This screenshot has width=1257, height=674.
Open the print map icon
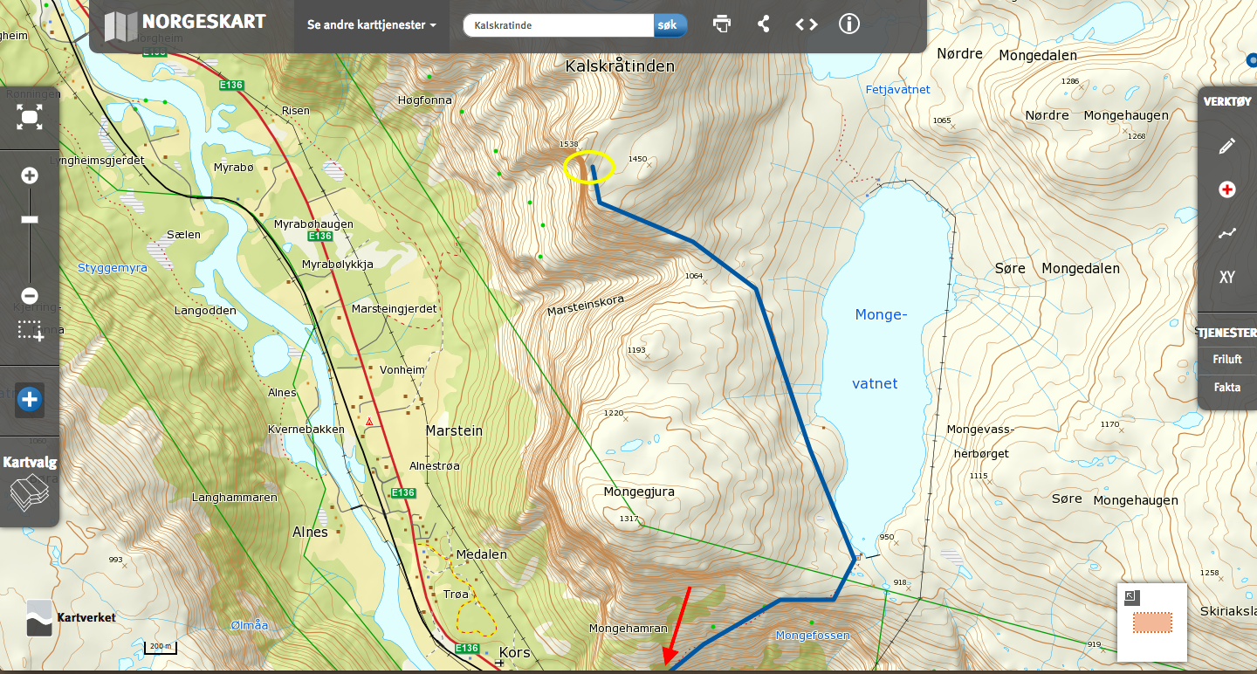coord(722,24)
